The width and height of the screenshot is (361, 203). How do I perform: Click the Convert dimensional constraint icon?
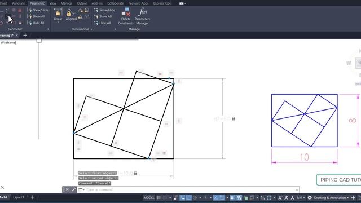coord(86,16)
